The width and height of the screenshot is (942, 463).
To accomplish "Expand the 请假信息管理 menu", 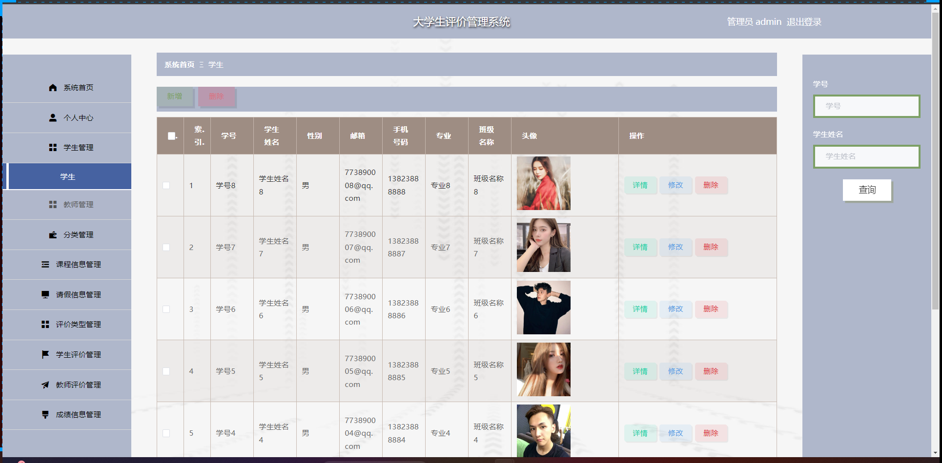I will point(67,295).
